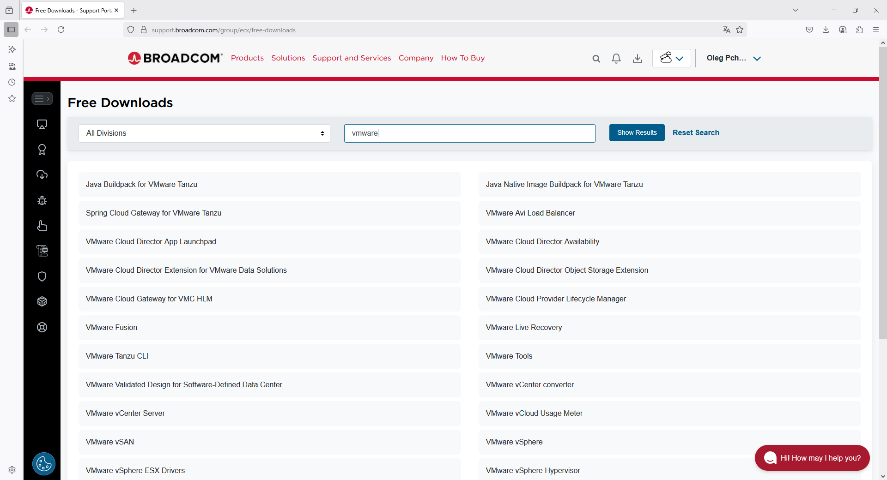The image size is (887, 480).
Task: Open the cloud download icon in black sidebar
Action: click(42, 174)
